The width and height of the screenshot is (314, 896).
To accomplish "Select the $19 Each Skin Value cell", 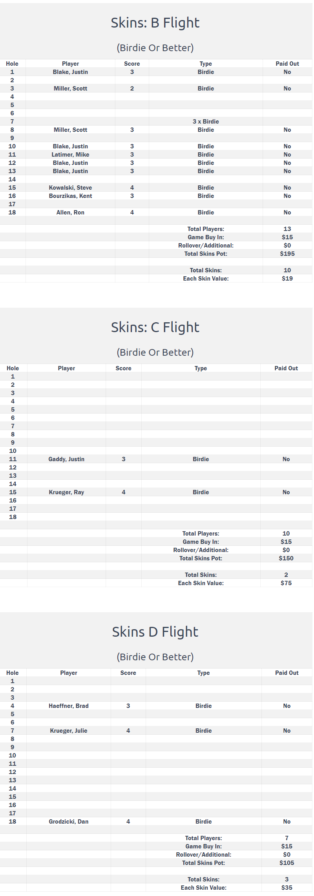I will pos(287,279).
